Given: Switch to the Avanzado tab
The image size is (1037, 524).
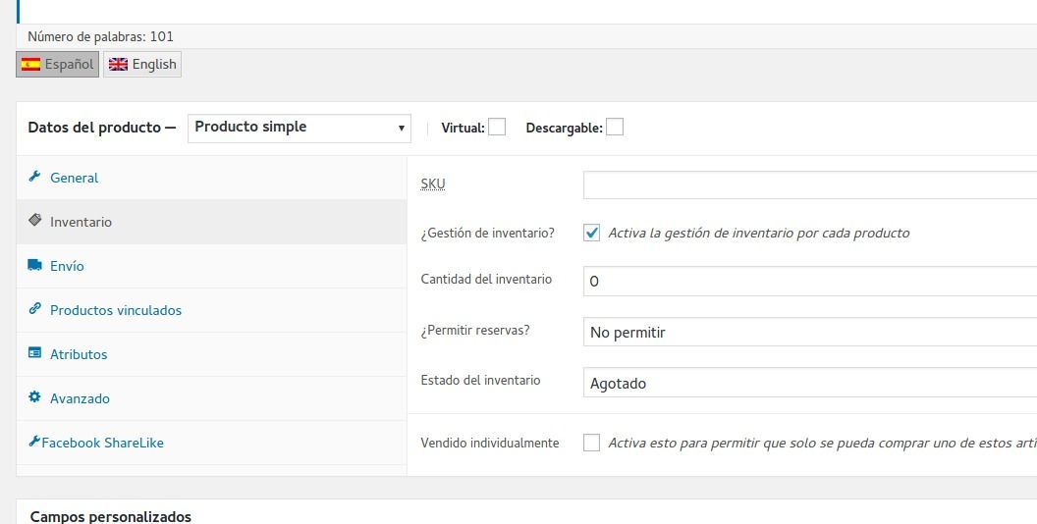Looking at the screenshot, I should (x=211, y=398).
